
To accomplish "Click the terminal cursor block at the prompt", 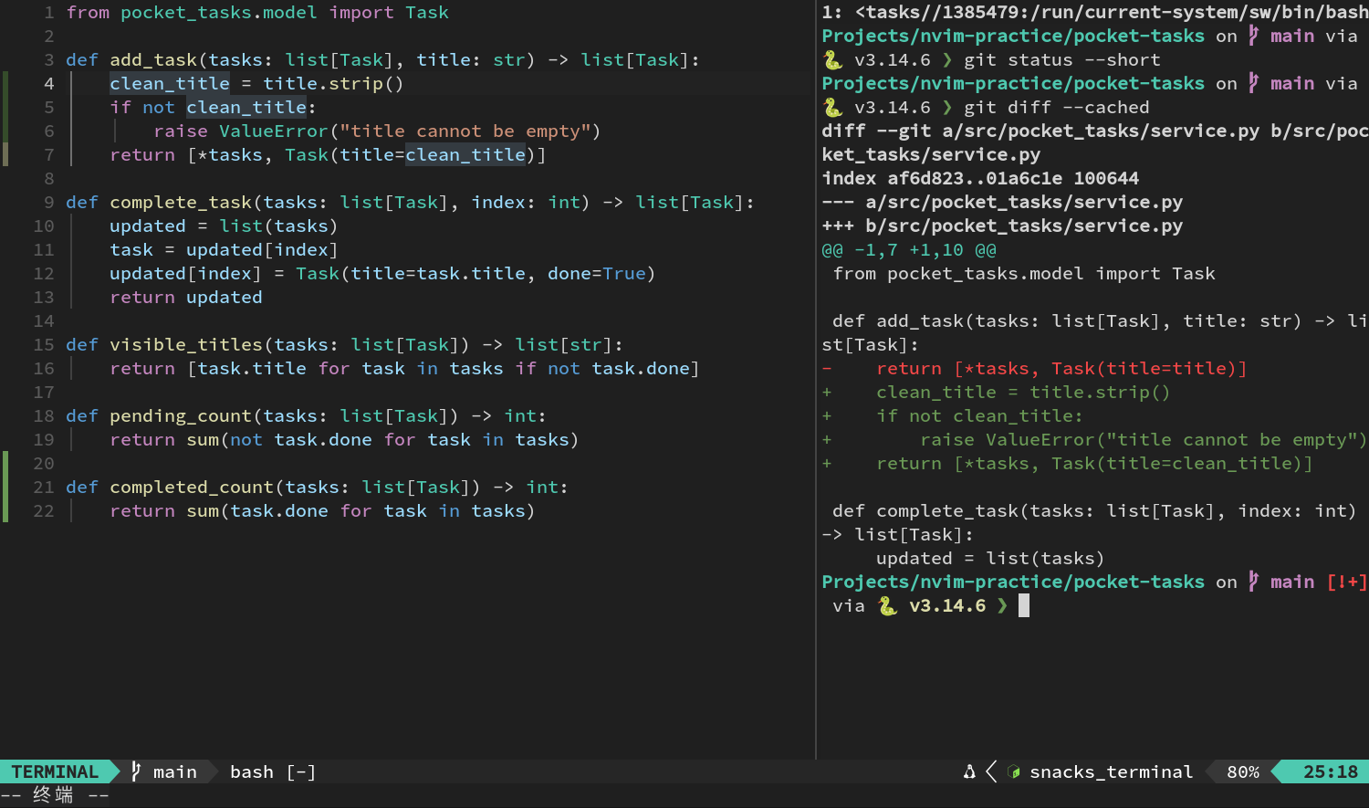I will pyautogui.click(x=1024, y=606).
